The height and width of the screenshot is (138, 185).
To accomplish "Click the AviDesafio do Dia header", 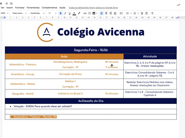I will pyautogui.click(x=91, y=101).
